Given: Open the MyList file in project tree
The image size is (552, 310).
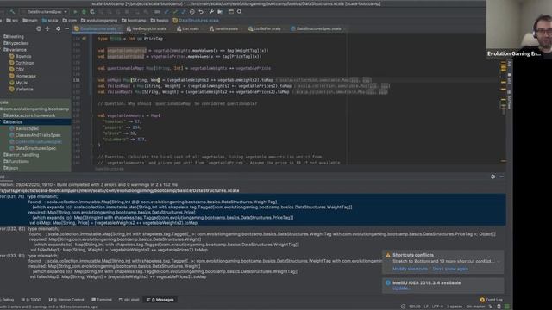Looking at the screenshot, I should pos(19,83).
